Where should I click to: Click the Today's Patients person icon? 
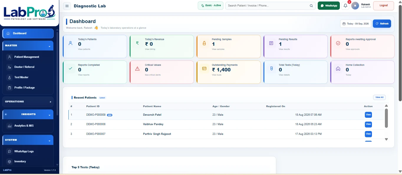click(x=70, y=43)
